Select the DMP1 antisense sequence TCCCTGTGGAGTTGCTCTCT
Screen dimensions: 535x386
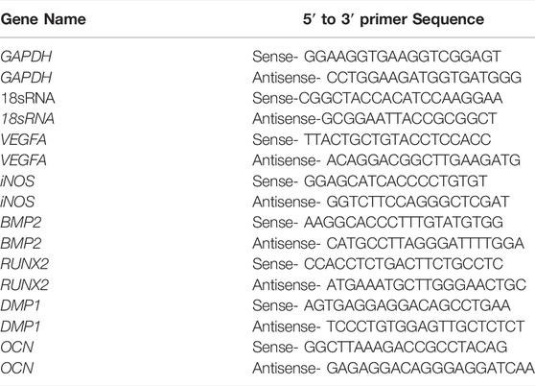pyautogui.click(x=426, y=326)
